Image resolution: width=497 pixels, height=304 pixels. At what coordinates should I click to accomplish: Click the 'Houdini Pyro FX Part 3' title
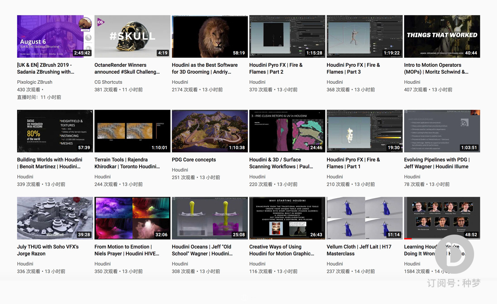pyautogui.click(x=353, y=68)
